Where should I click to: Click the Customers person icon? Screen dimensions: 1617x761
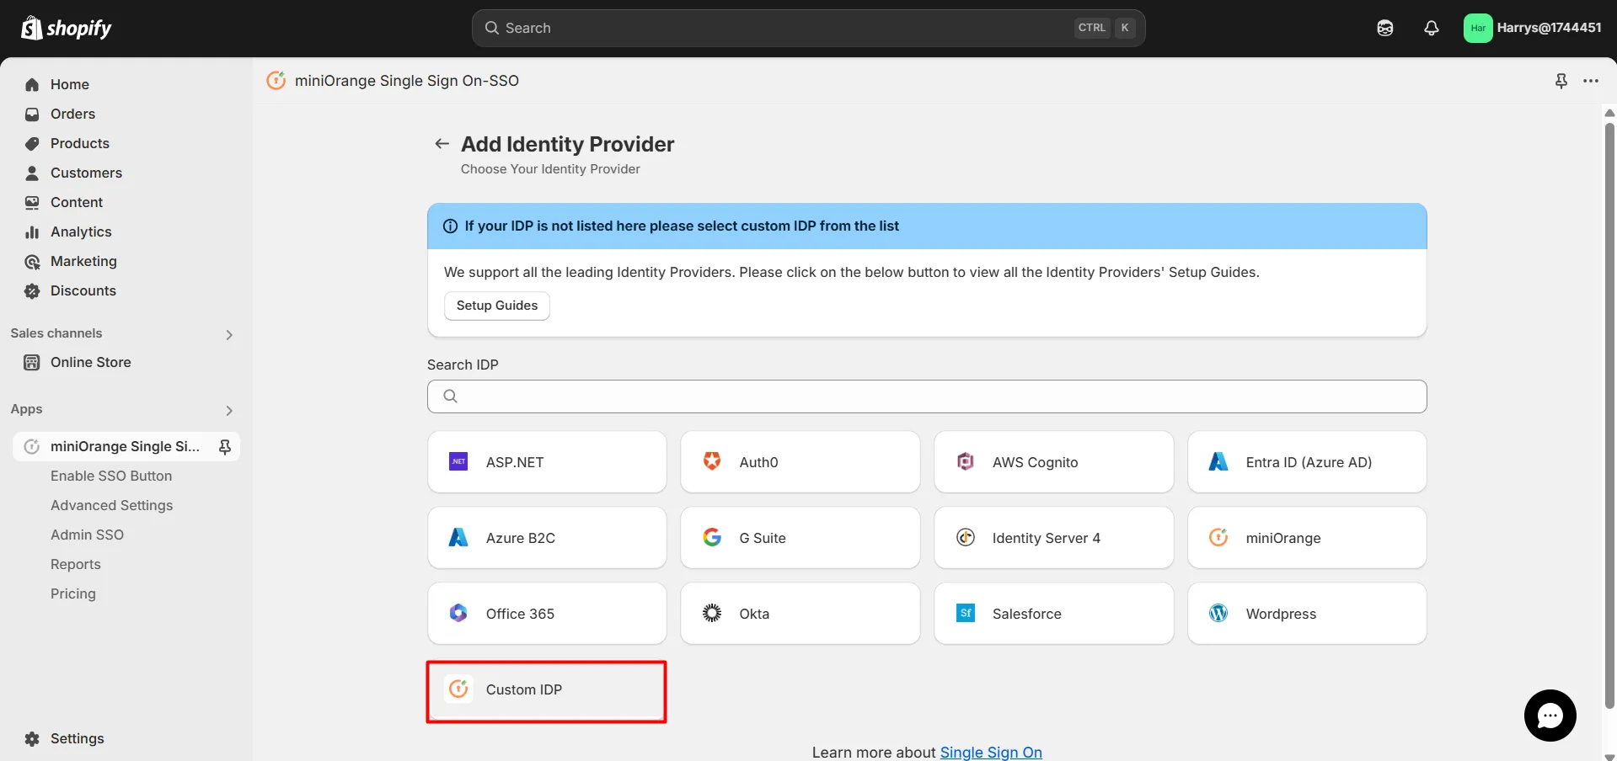32,173
